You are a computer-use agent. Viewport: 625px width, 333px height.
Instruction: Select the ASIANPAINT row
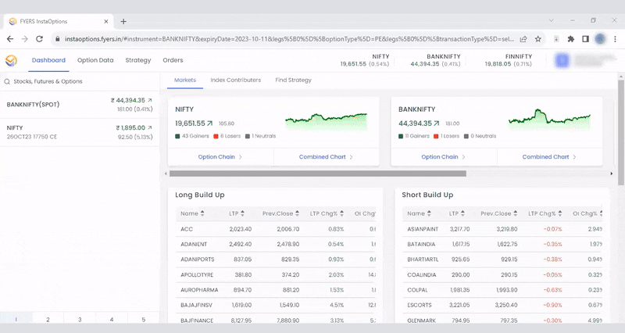click(x=502, y=229)
